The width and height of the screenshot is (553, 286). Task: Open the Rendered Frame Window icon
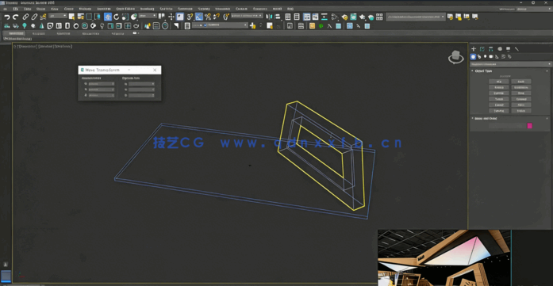(x=353, y=17)
